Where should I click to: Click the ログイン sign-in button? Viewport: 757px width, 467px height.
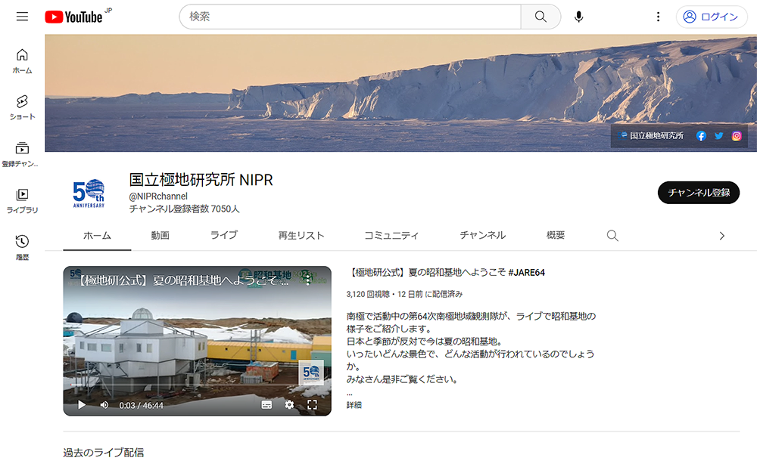pyautogui.click(x=711, y=17)
